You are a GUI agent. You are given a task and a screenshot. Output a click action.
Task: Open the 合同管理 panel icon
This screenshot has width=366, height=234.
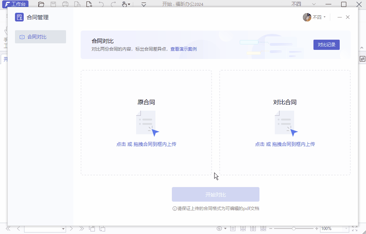pyautogui.click(x=19, y=17)
